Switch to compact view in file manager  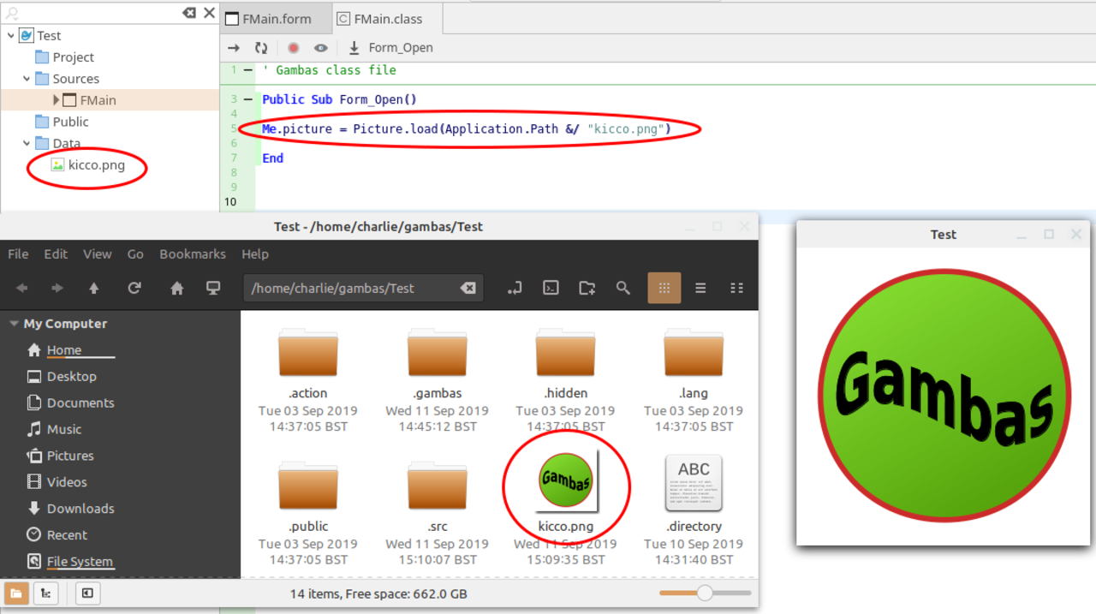coord(736,289)
